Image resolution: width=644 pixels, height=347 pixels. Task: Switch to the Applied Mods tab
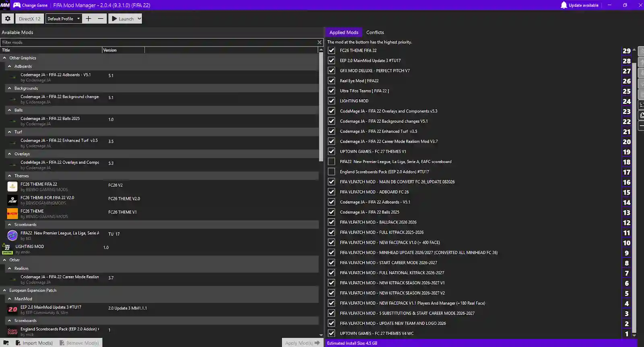(x=344, y=32)
